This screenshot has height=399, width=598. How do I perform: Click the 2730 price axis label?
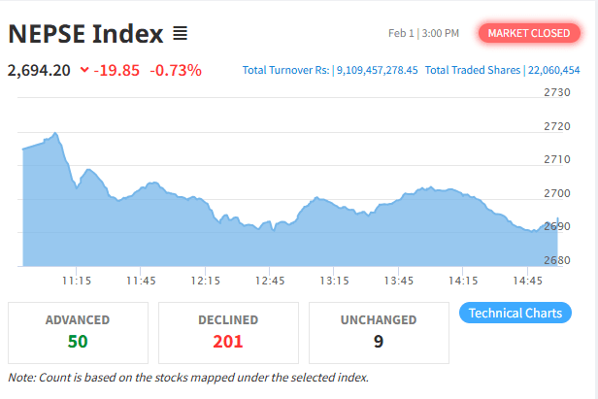[557, 93]
